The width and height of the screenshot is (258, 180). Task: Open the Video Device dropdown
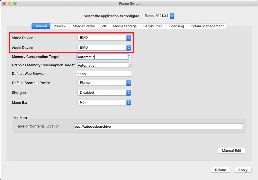[104, 38]
